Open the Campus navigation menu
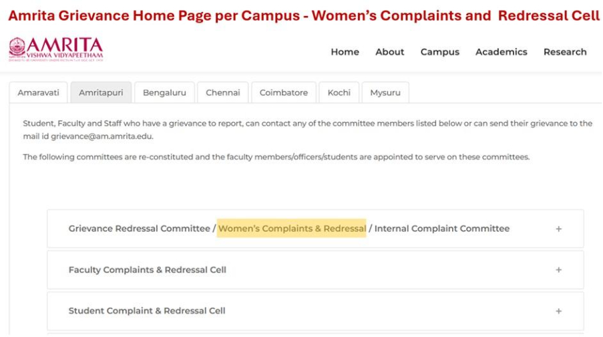603x337 pixels. tap(439, 52)
